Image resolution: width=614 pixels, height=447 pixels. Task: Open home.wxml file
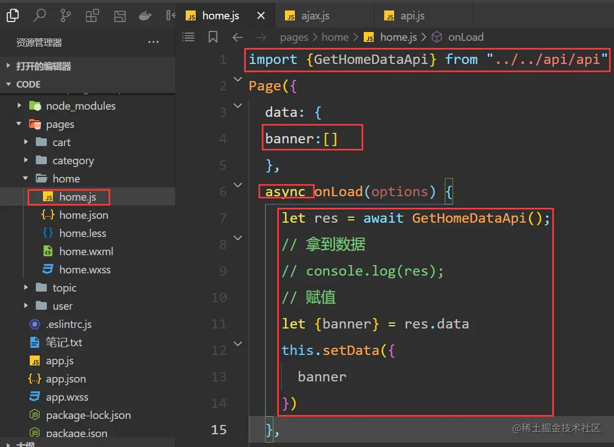pyautogui.click(x=88, y=251)
